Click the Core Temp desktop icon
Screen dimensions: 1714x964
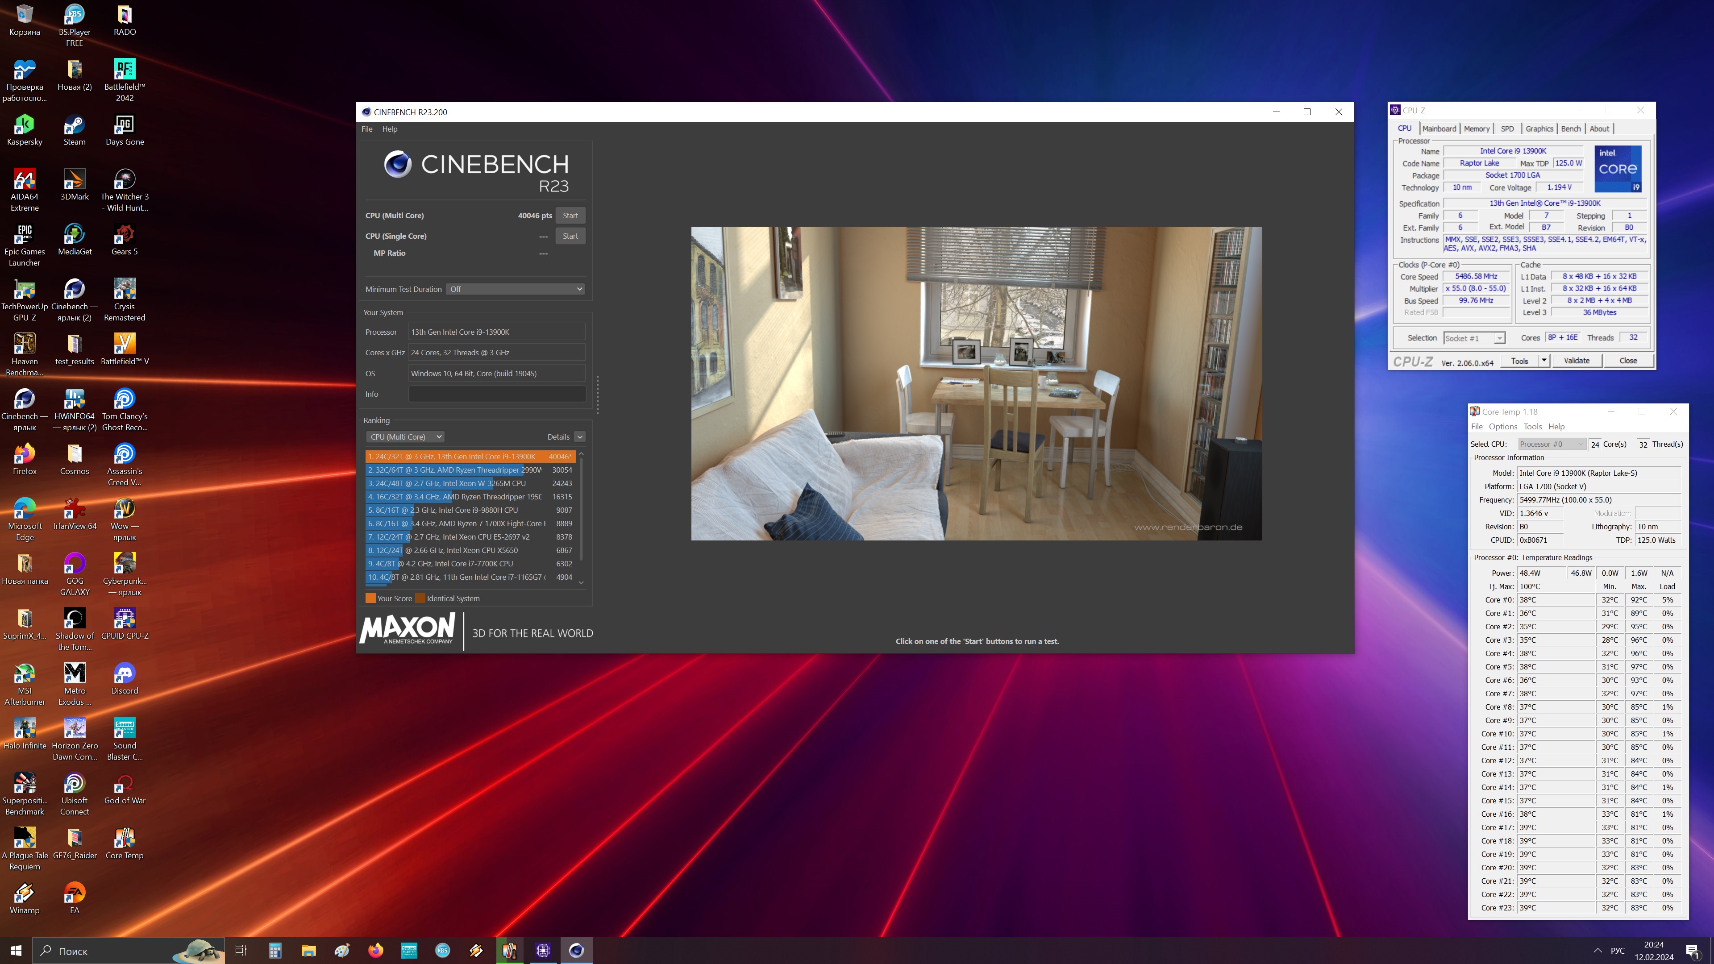125,839
